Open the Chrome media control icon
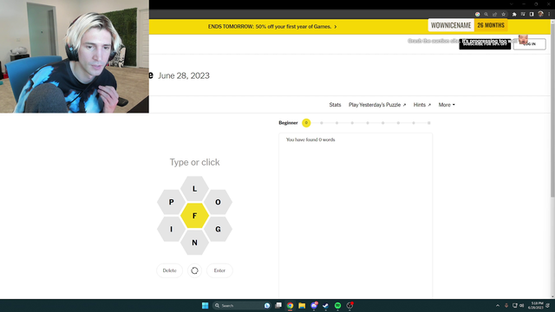The height and width of the screenshot is (312, 555). click(x=523, y=14)
